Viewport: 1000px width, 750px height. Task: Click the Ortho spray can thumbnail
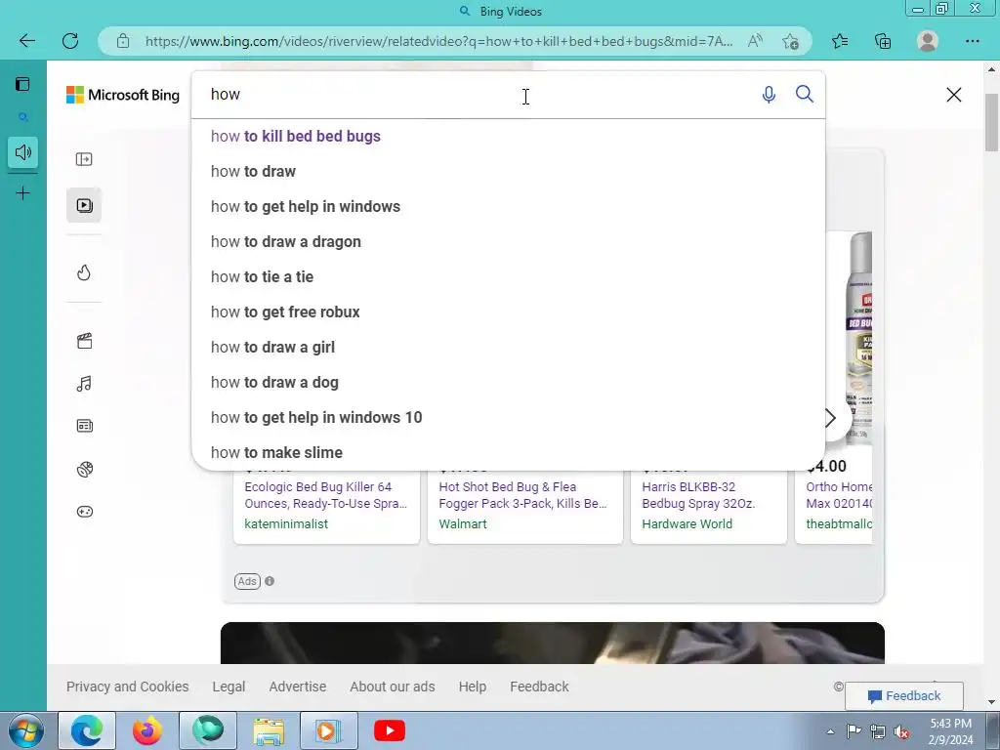coord(858,338)
